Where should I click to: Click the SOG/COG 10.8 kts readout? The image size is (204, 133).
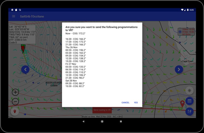click(22, 32)
